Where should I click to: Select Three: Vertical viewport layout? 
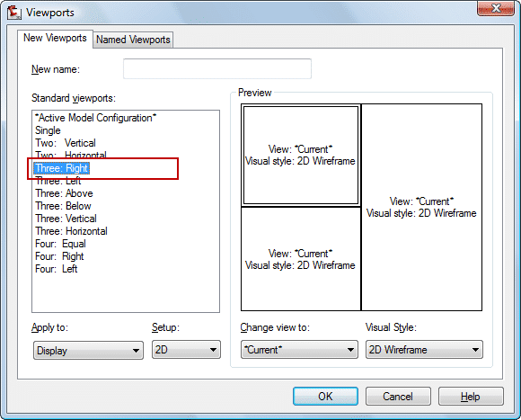[66, 219]
